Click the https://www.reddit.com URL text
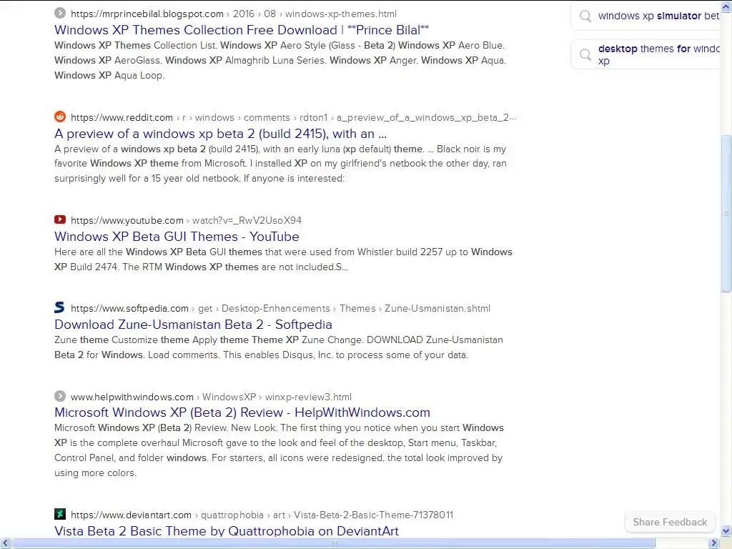732x549 pixels. tap(122, 118)
